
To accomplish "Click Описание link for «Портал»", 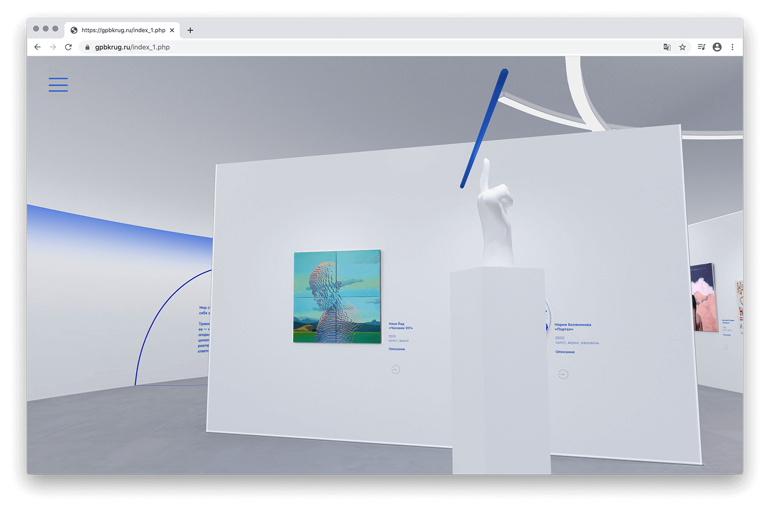I will tap(565, 352).
